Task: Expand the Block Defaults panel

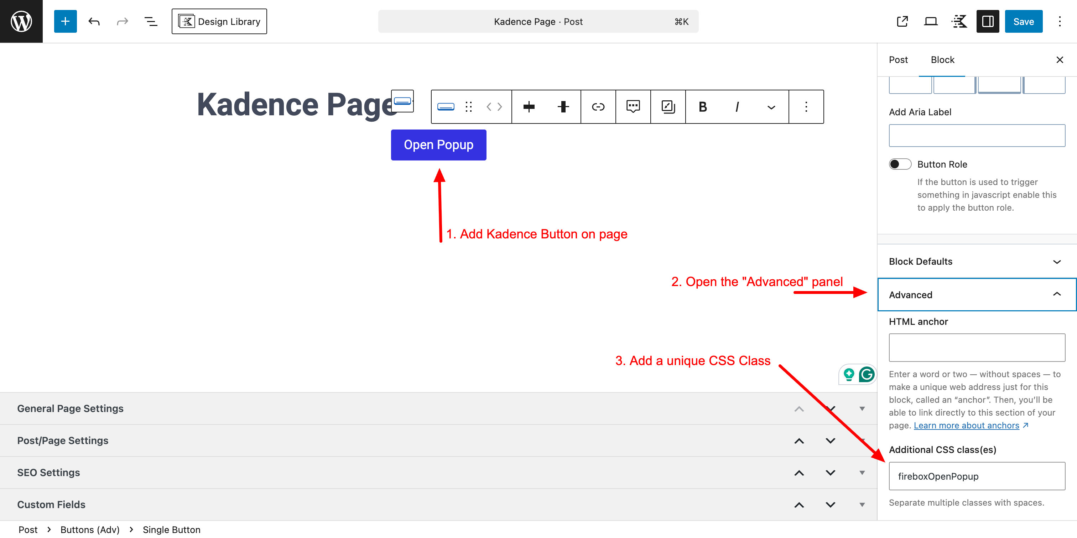Action: click(977, 262)
